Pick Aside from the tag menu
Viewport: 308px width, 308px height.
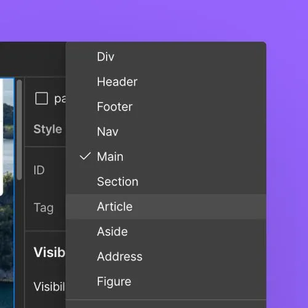coord(166,232)
